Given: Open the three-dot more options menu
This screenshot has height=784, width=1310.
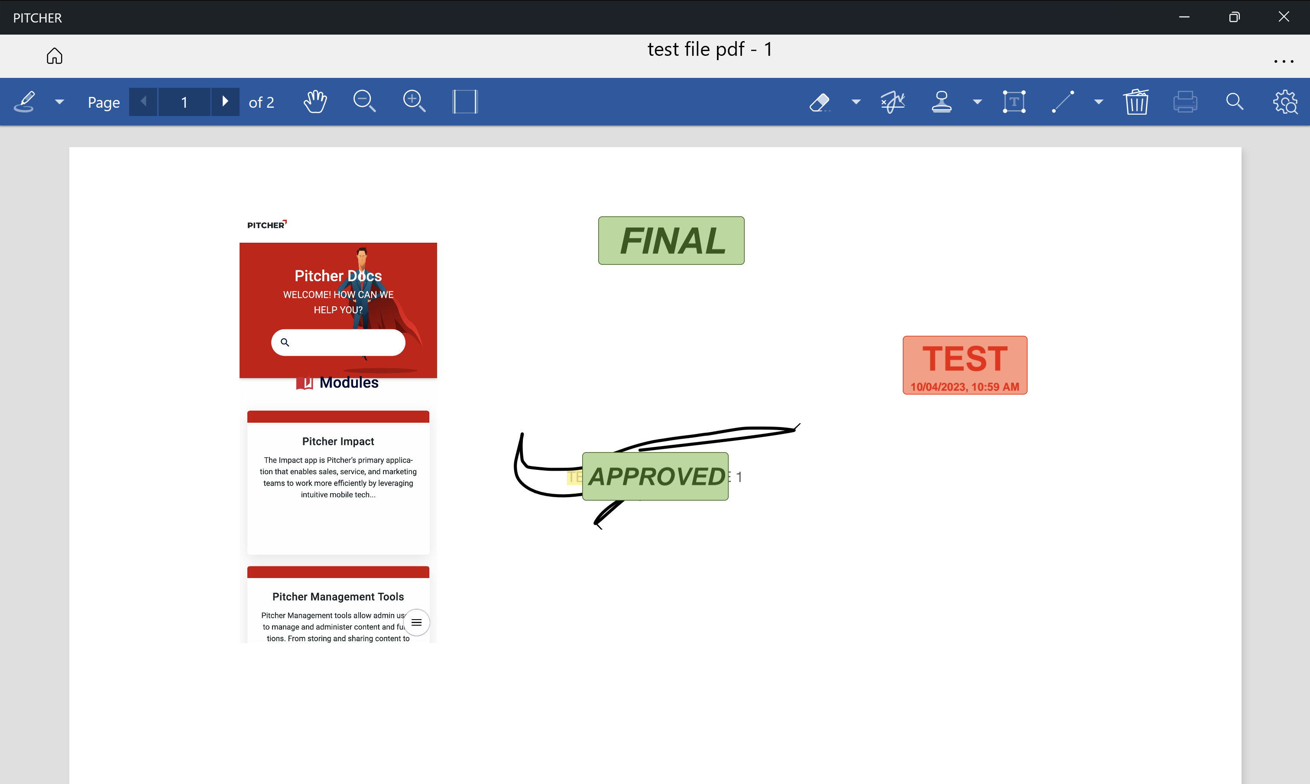Looking at the screenshot, I should (1284, 61).
